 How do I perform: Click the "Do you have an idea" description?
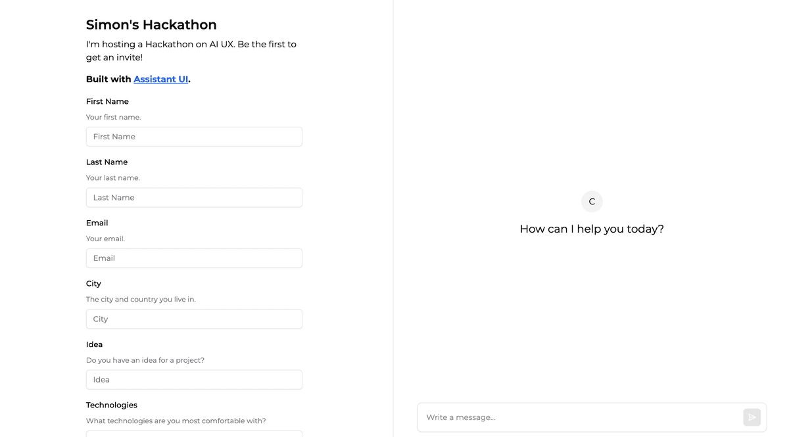(x=145, y=360)
